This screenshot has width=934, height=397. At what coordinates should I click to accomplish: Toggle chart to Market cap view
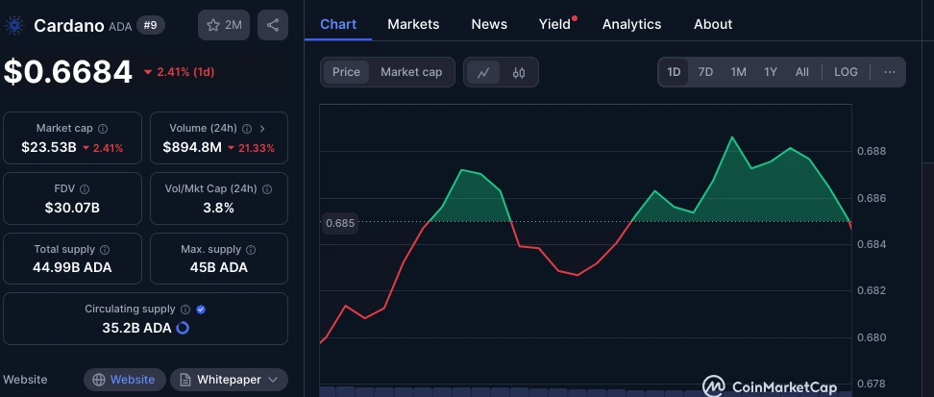pyautogui.click(x=411, y=72)
